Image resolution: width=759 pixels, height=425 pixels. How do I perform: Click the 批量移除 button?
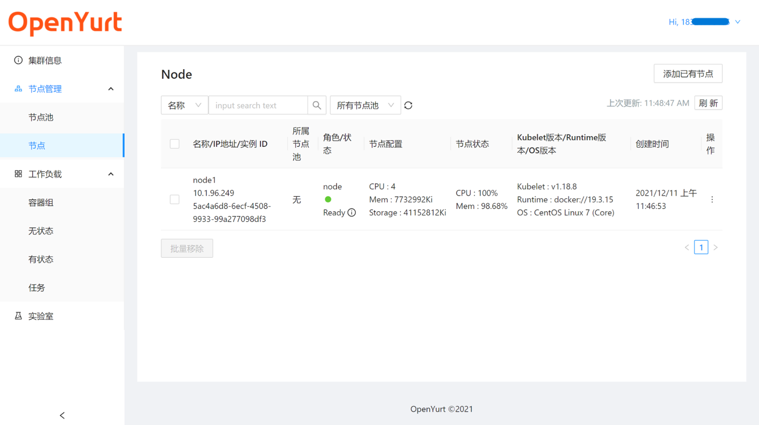[187, 249]
